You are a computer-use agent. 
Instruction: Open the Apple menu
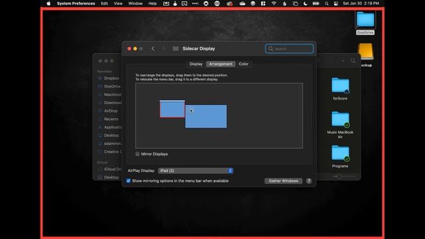pos(48,3)
